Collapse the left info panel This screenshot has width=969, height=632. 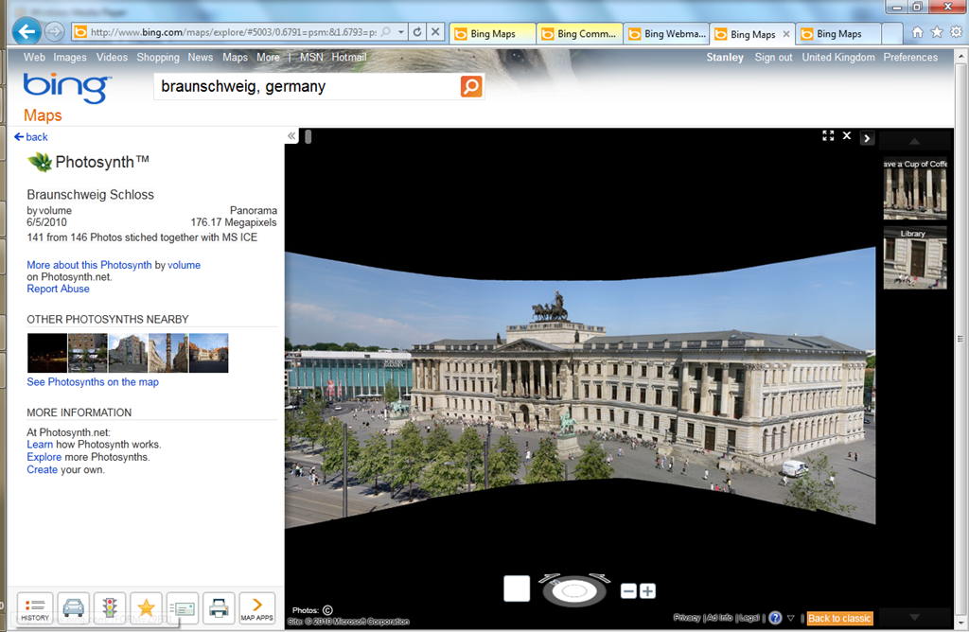tap(291, 136)
